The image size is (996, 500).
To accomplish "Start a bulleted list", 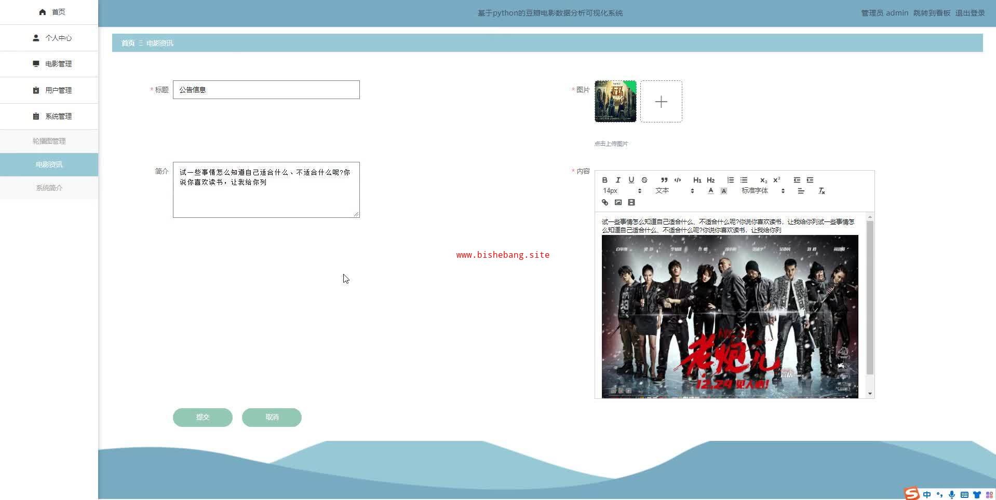I will pos(744,180).
